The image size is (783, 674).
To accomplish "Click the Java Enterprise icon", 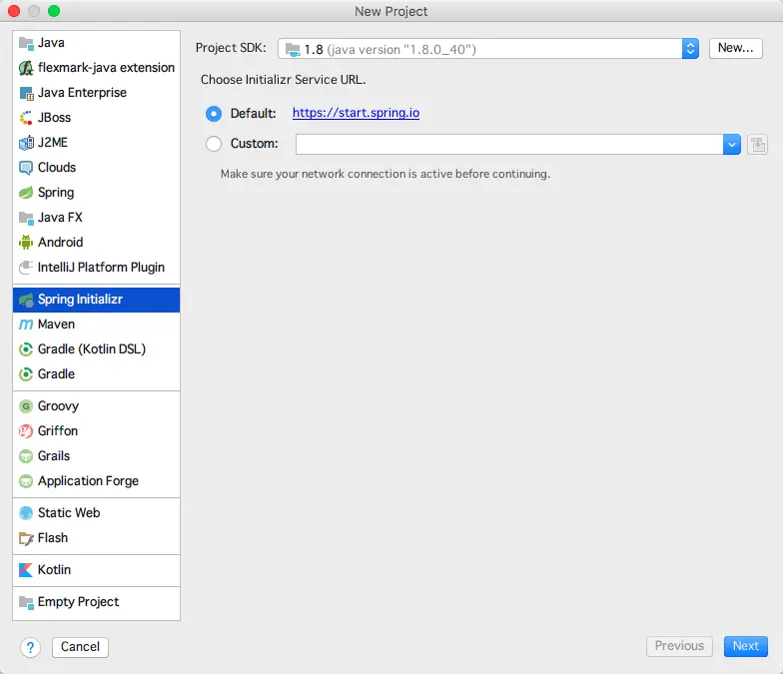I will tap(26, 93).
